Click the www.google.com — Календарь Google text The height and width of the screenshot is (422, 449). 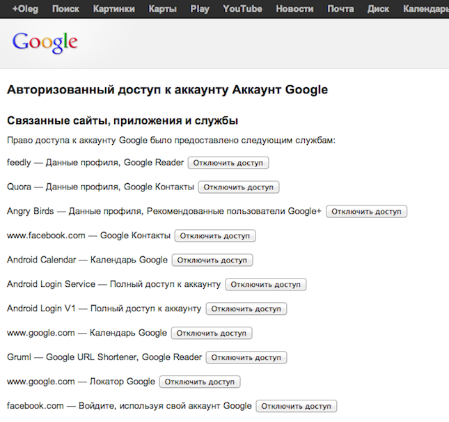click(87, 333)
